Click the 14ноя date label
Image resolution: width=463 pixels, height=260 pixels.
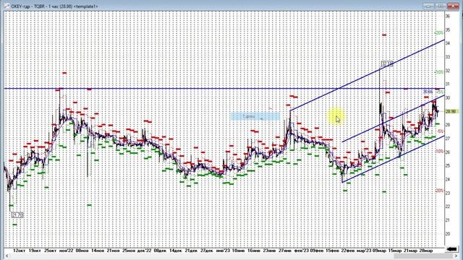tap(98, 251)
